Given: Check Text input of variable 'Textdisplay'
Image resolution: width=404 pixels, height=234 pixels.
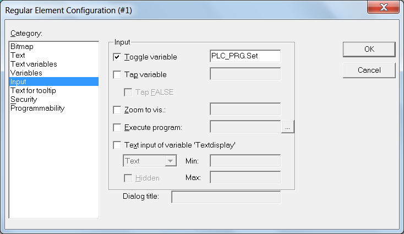Looking at the screenshot, I should point(117,145).
